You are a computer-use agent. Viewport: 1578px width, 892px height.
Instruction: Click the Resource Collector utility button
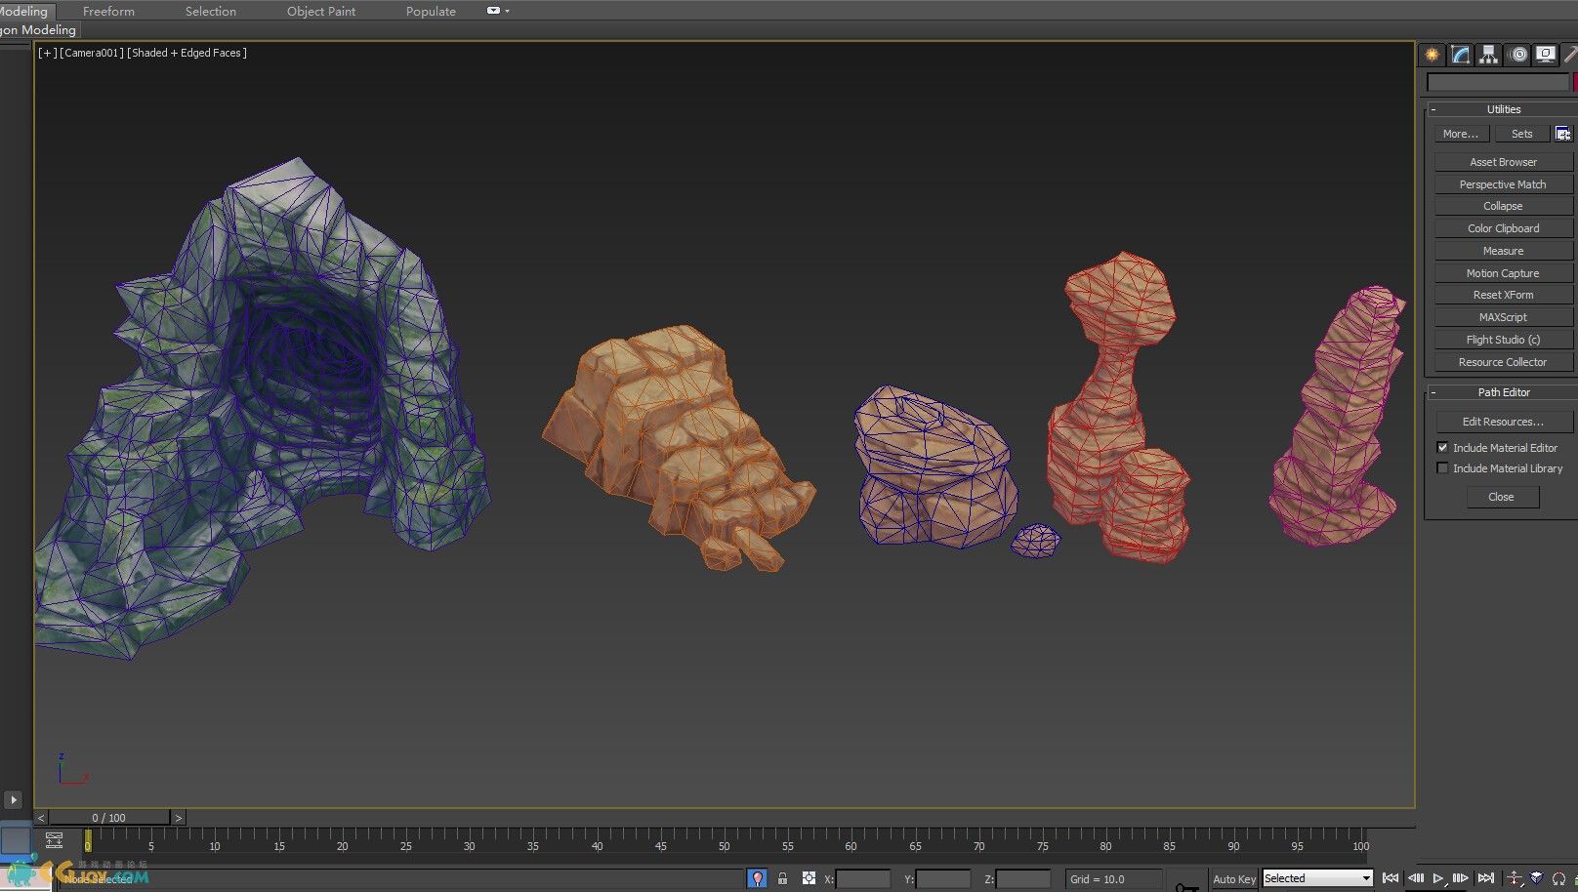1503,362
